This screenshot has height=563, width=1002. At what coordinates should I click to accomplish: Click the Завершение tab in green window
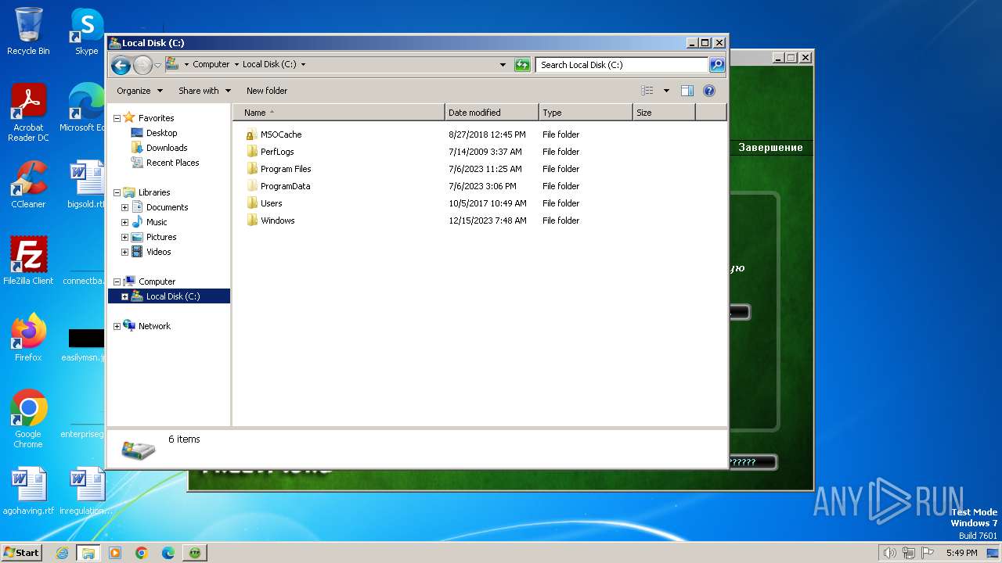click(x=770, y=147)
